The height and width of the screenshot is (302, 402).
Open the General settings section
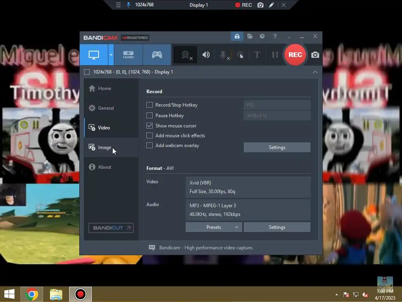(111, 108)
